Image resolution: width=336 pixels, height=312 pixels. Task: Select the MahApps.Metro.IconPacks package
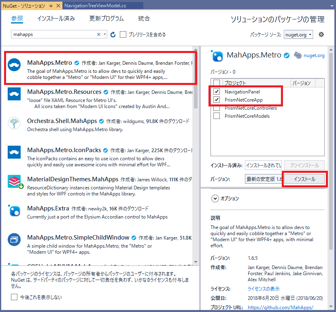(x=100, y=157)
